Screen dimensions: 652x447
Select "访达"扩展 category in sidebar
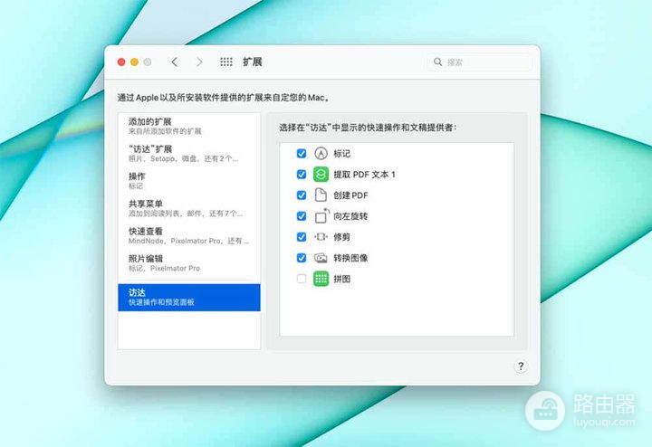189,153
